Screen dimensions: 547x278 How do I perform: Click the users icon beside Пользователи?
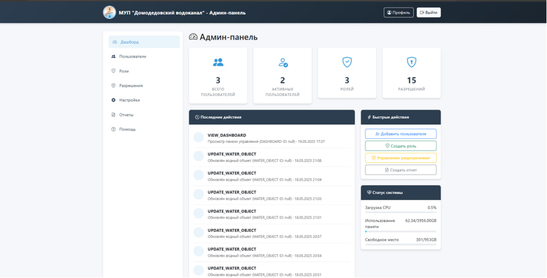coord(114,57)
